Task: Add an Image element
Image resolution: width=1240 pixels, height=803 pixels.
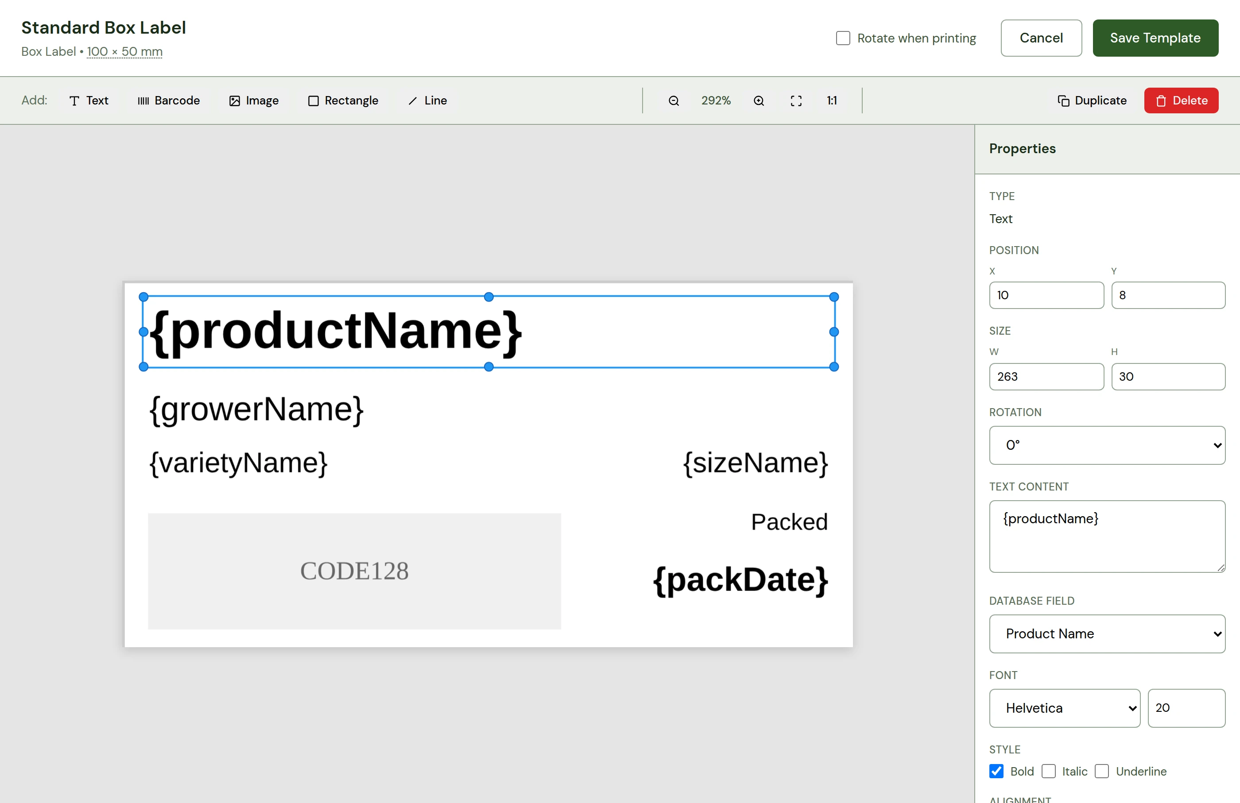Action: point(254,100)
